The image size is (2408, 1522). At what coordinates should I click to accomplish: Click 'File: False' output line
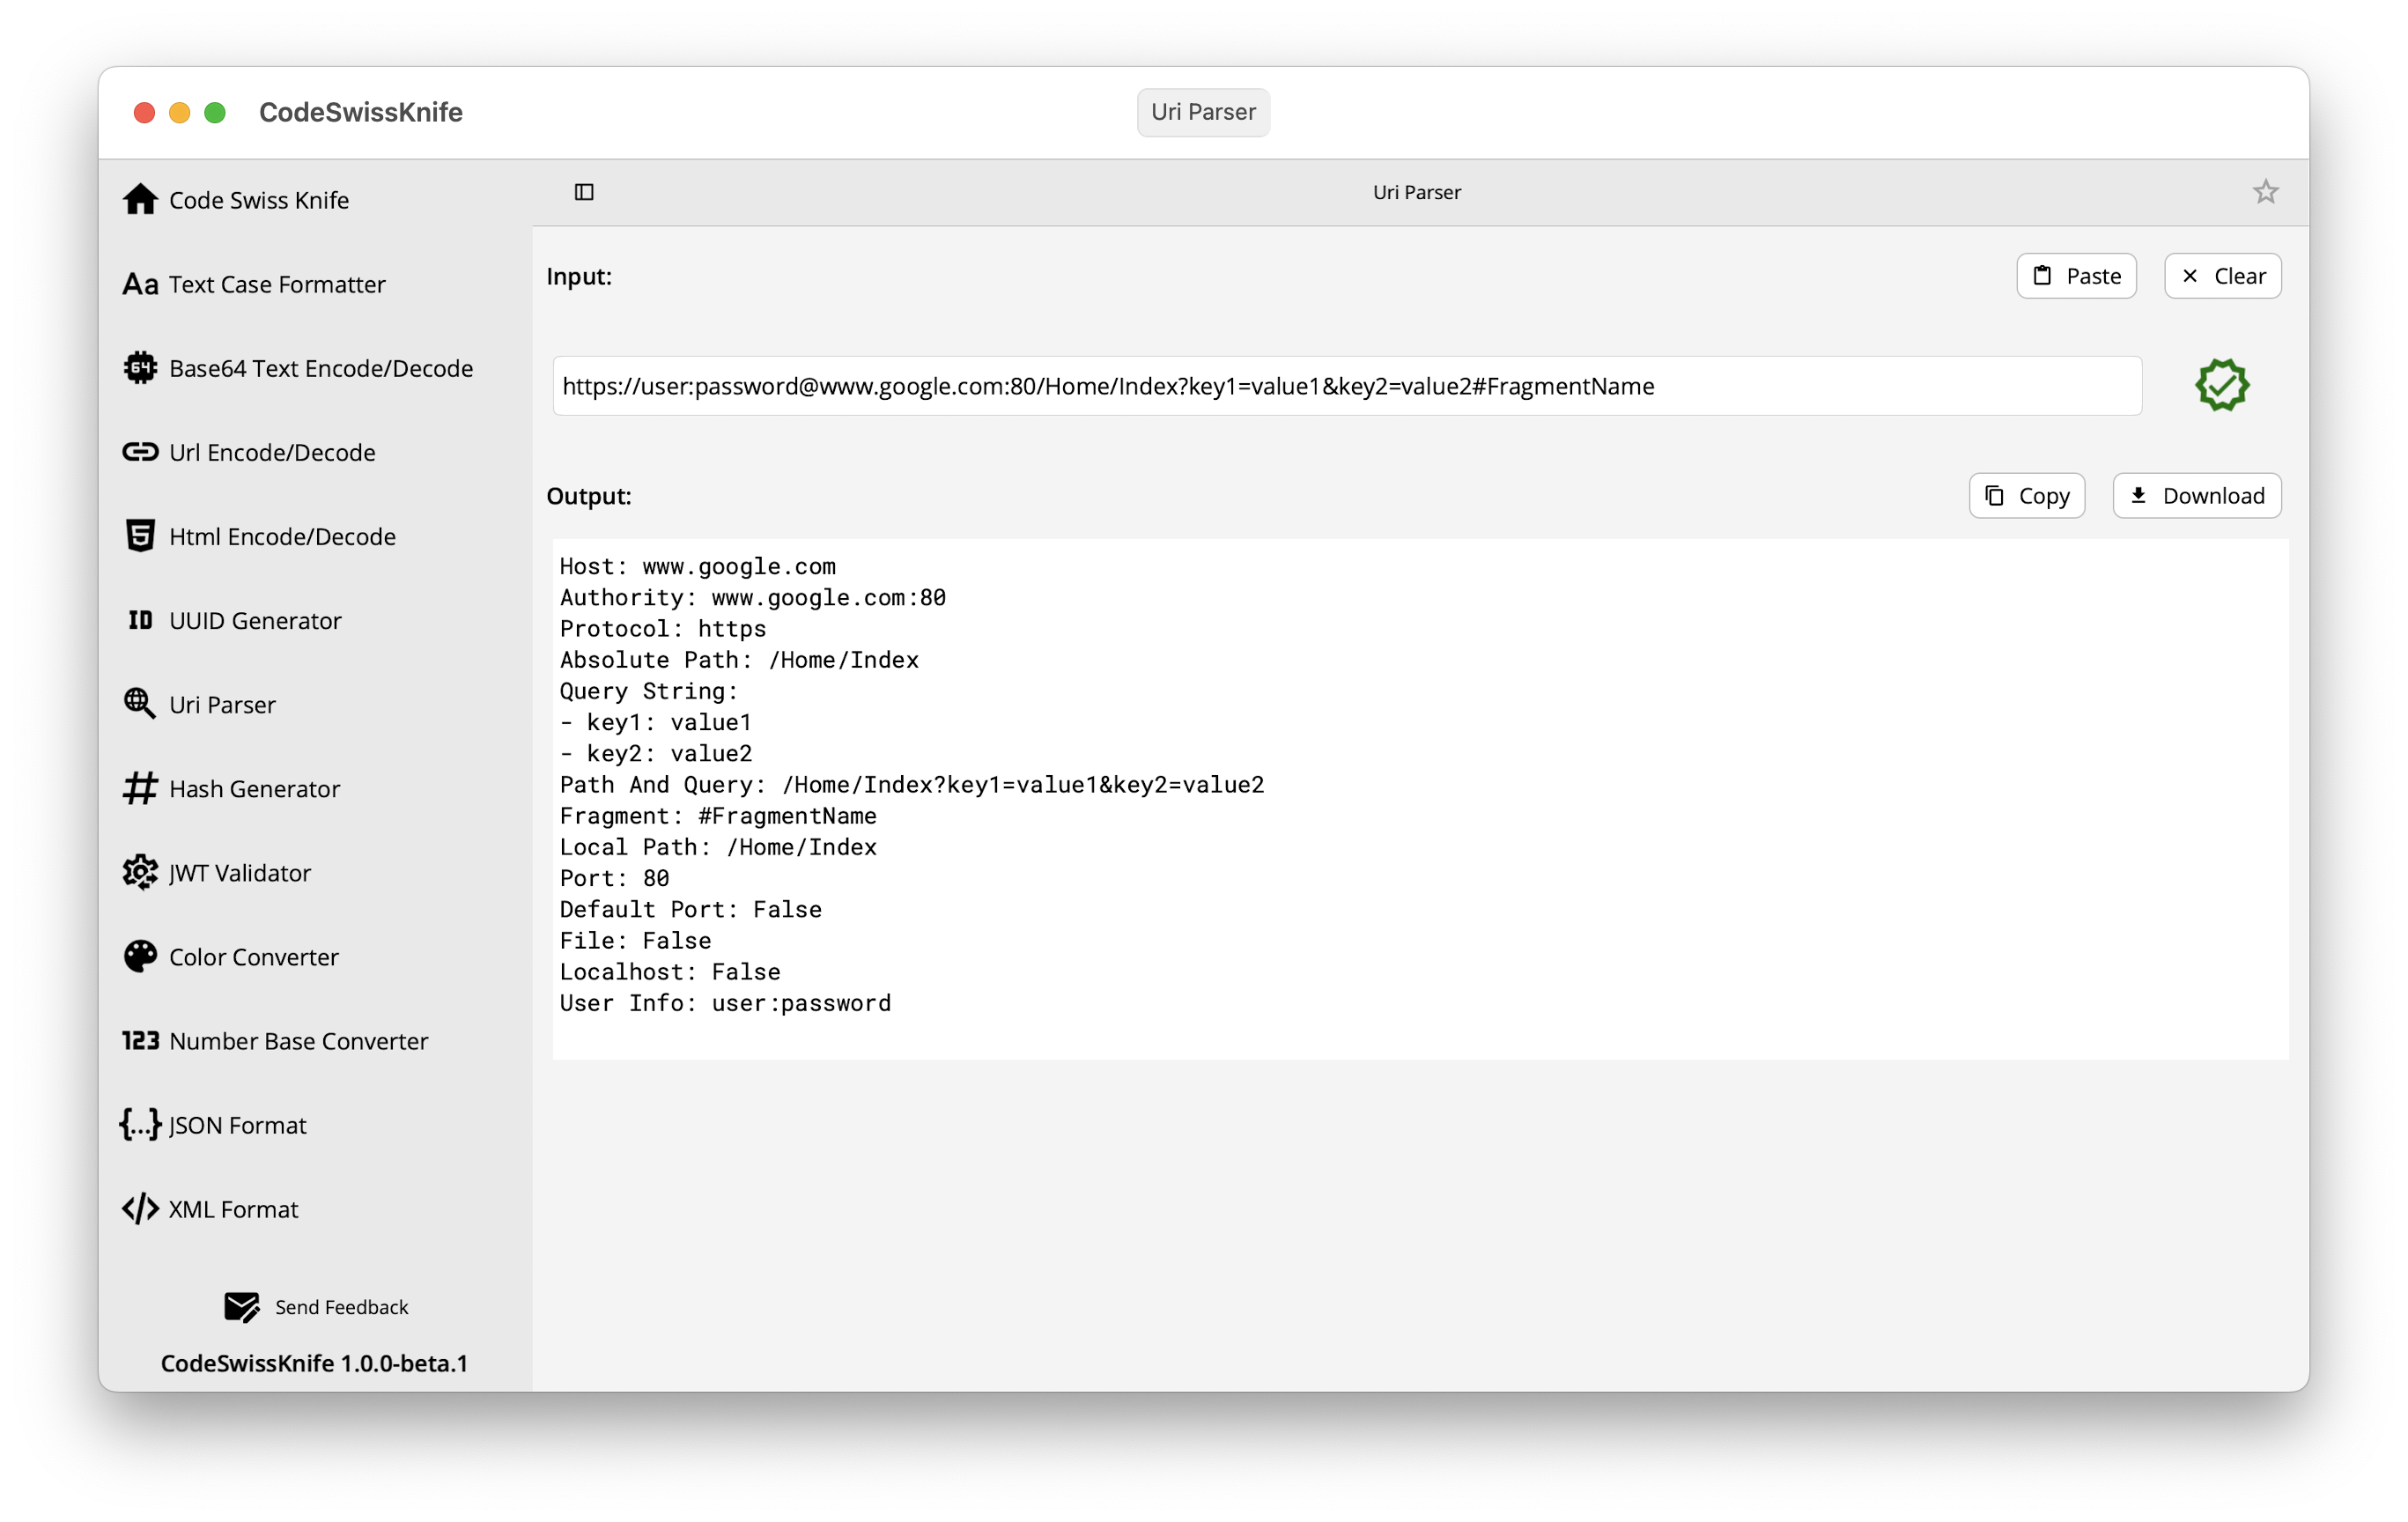(x=635, y=940)
